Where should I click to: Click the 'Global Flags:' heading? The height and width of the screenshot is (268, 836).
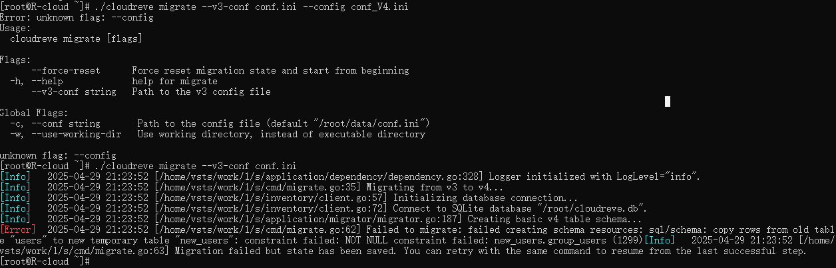[x=34, y=113]
